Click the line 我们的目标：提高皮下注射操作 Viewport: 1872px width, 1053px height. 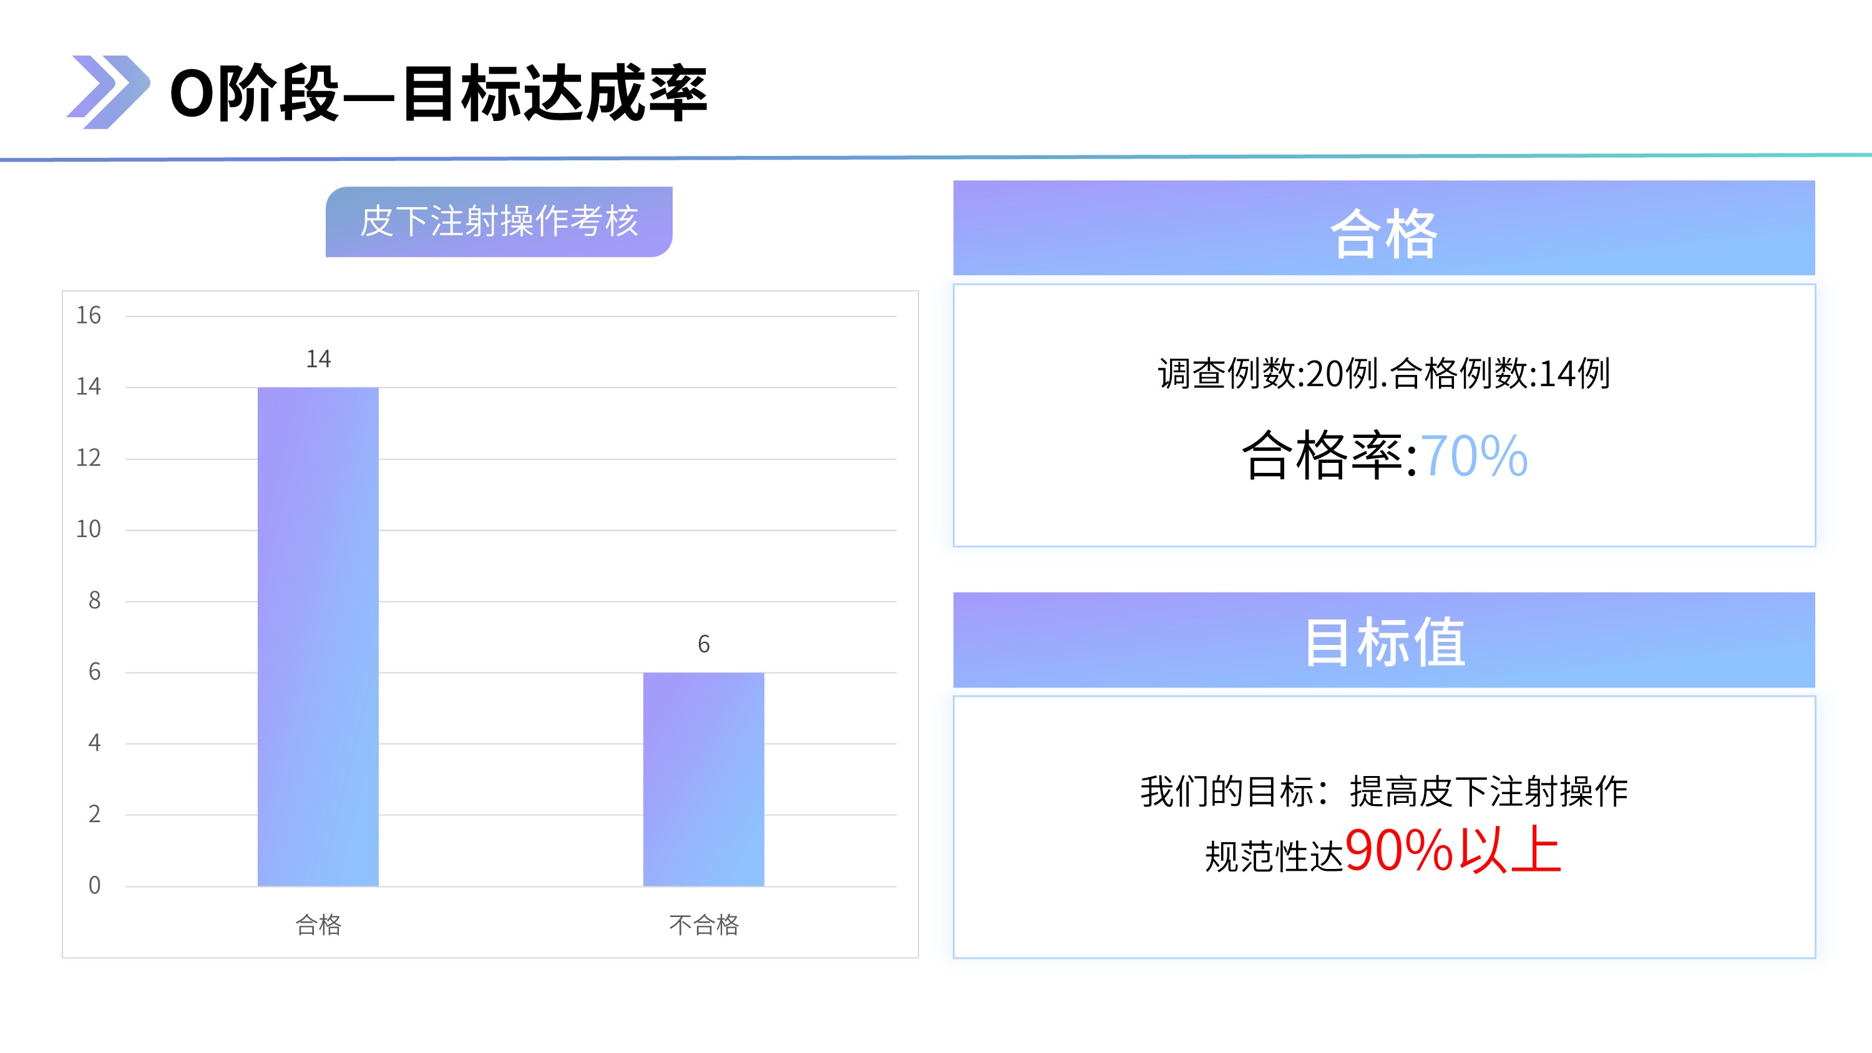tap(1383, 792)
